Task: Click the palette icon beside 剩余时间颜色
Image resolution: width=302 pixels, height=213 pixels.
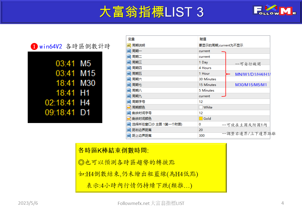Action: (x=128, y=118)
